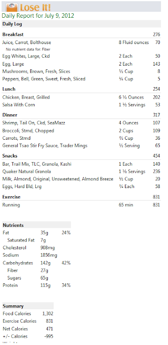Image resolution: width=168 pixels, height=345 pixels.
Task: Click the Shrimp, Tail On, Ckd, SeaMazz entry
Action: pos(81,123)
